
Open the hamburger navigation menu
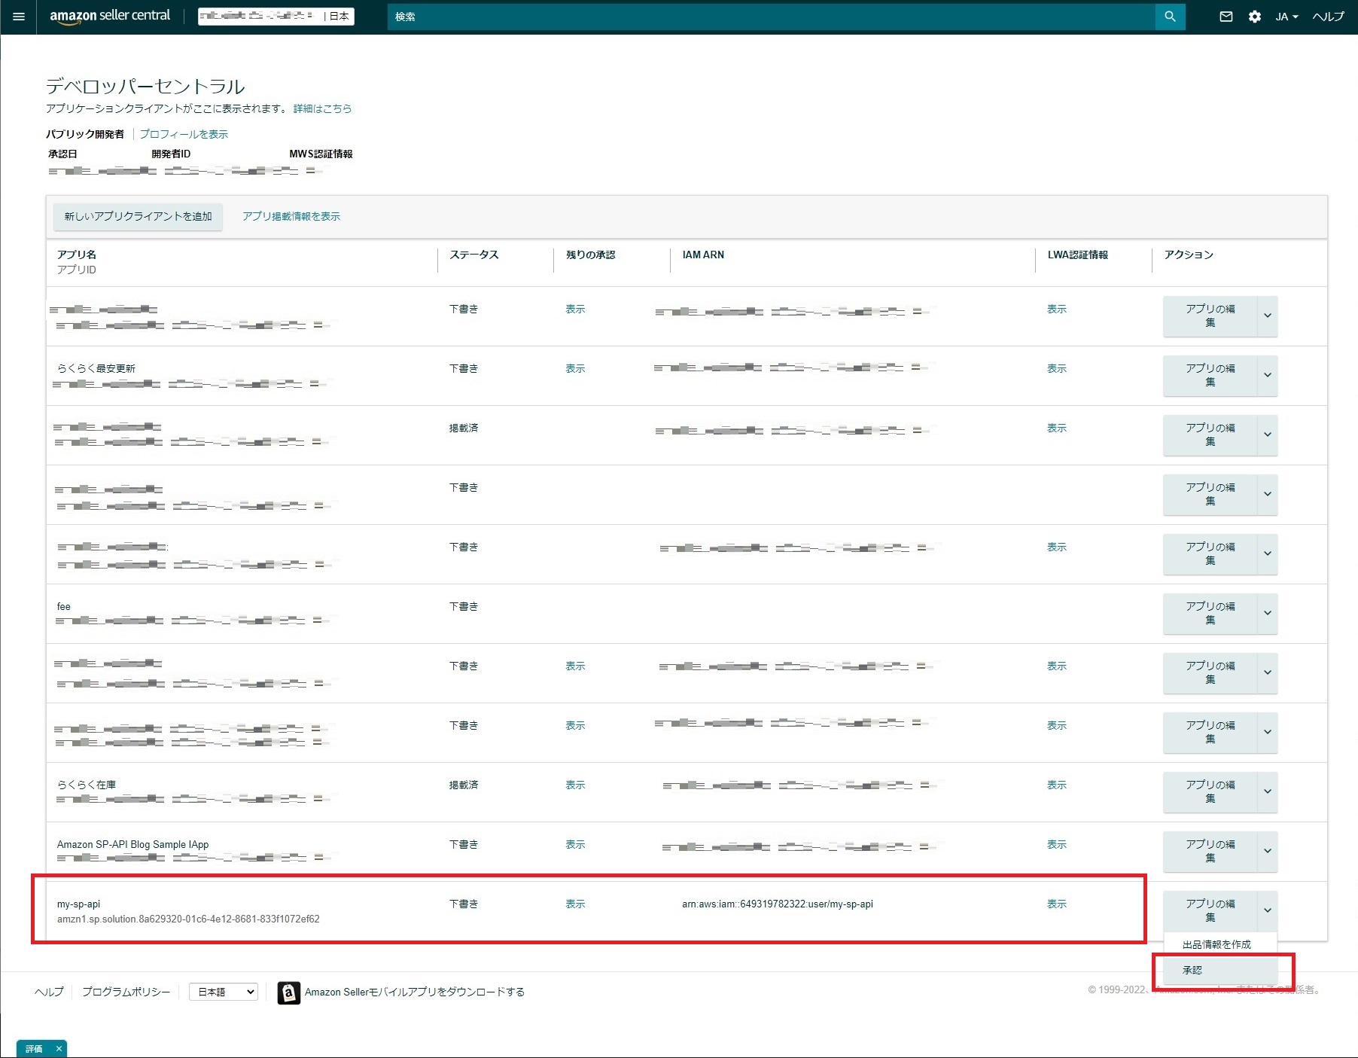pos(17,16)
